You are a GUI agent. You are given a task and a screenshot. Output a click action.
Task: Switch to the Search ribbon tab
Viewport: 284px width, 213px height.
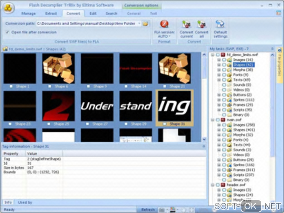click(x=111, y=13)
